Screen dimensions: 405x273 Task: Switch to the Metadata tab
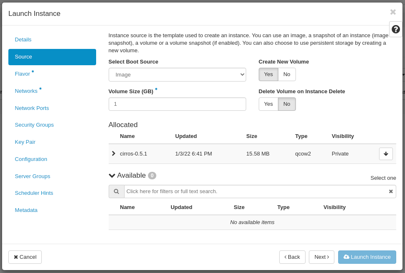(x=26, y=210)
